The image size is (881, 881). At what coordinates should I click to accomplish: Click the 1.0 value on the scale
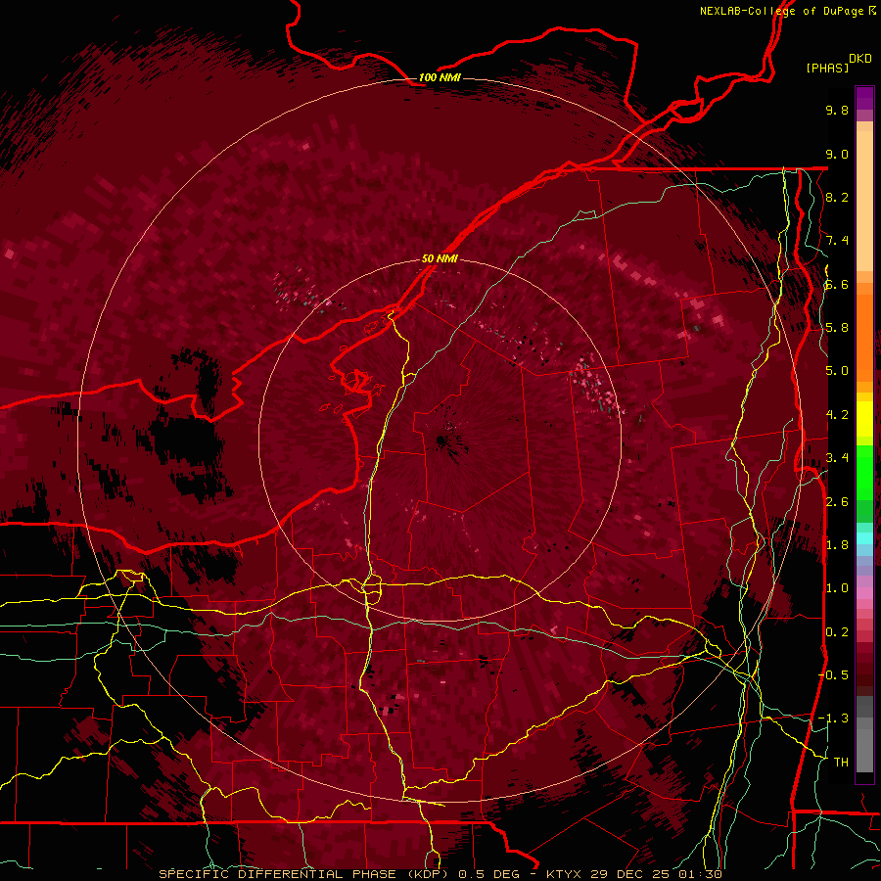point(837,588)
